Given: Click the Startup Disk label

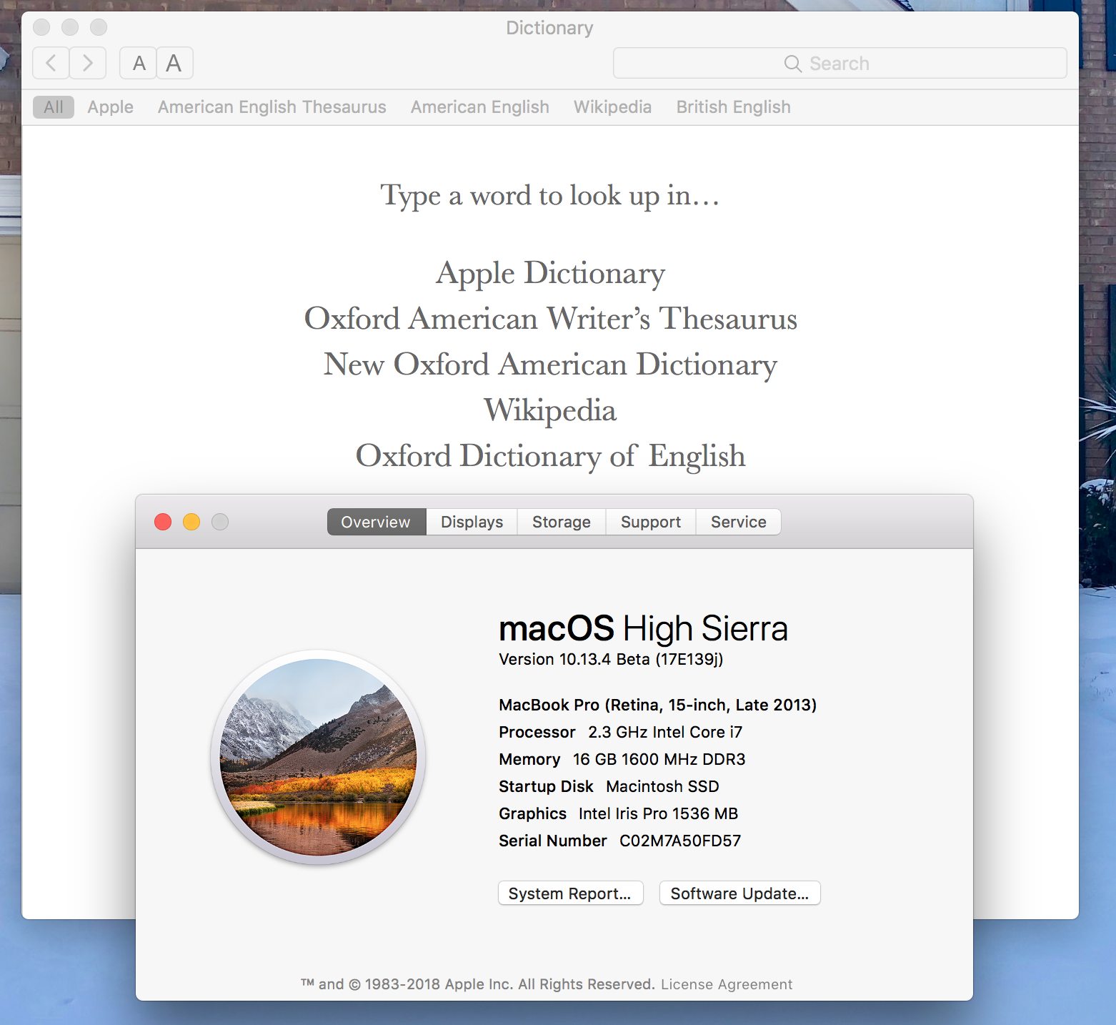Looking at the screenshot, I should 546,786.
